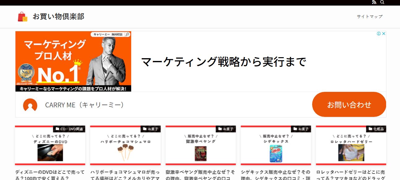Click the お問い合わせ orange button

(x=349, y=105)
